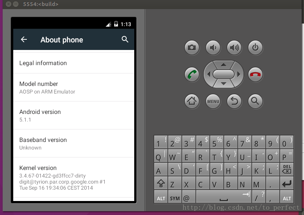Click the space bar key
Image resolution: width=304 pixels, height=215 pixels.
(x=224, y=196)
